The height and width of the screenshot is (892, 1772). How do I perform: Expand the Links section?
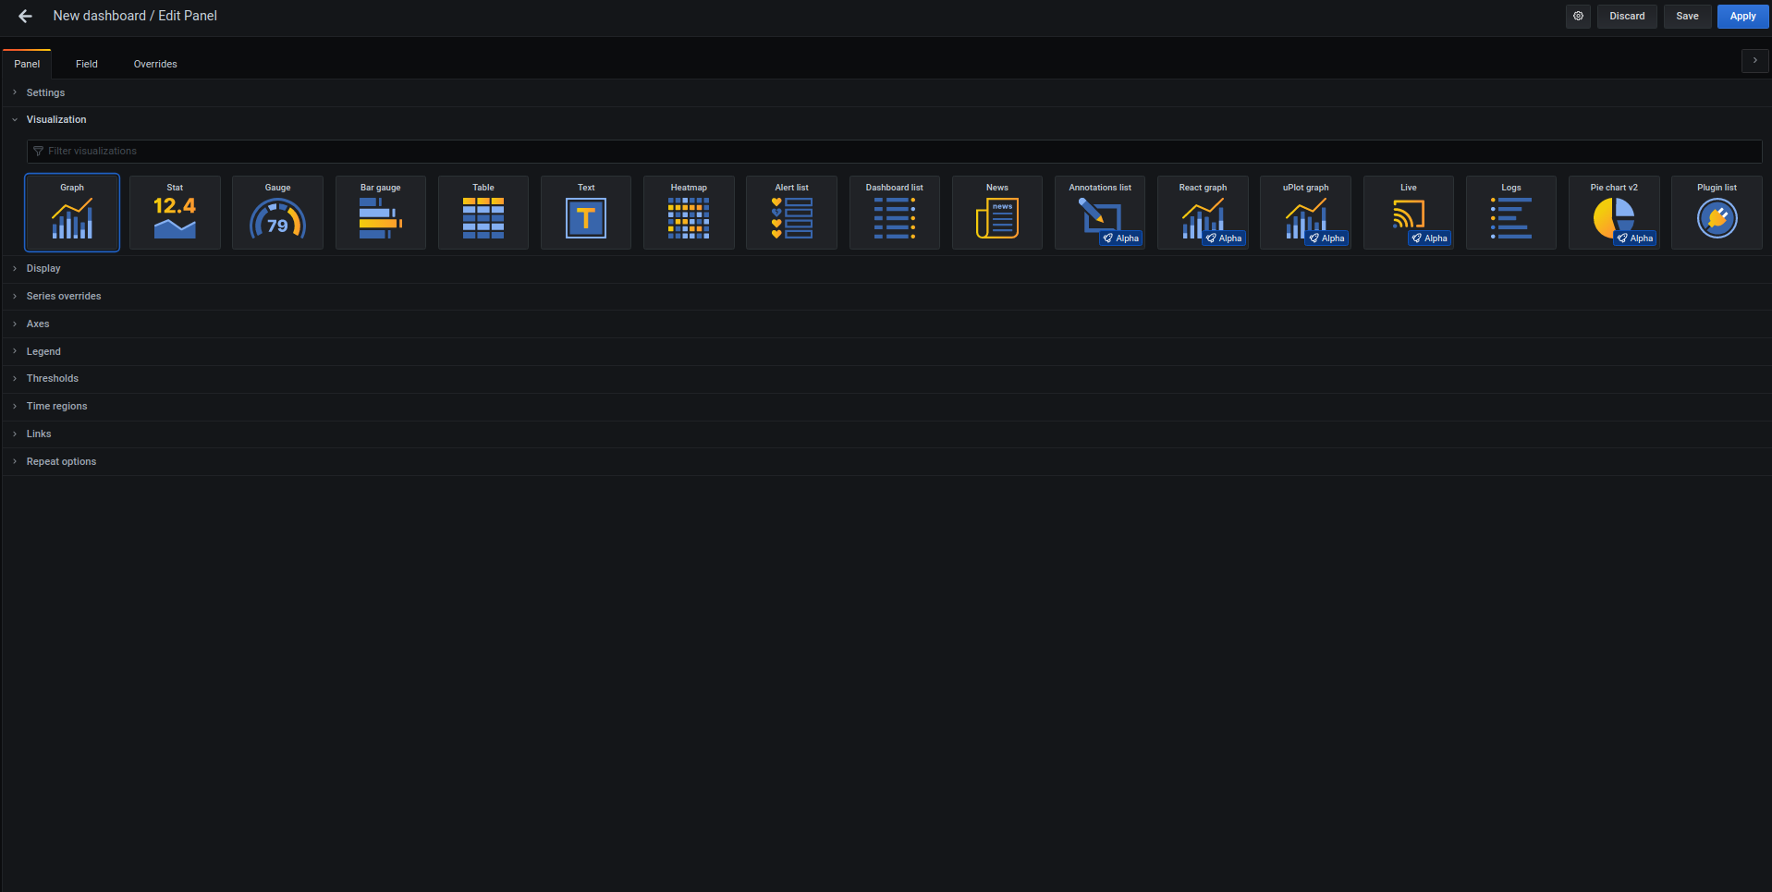(x=886, y=434)
